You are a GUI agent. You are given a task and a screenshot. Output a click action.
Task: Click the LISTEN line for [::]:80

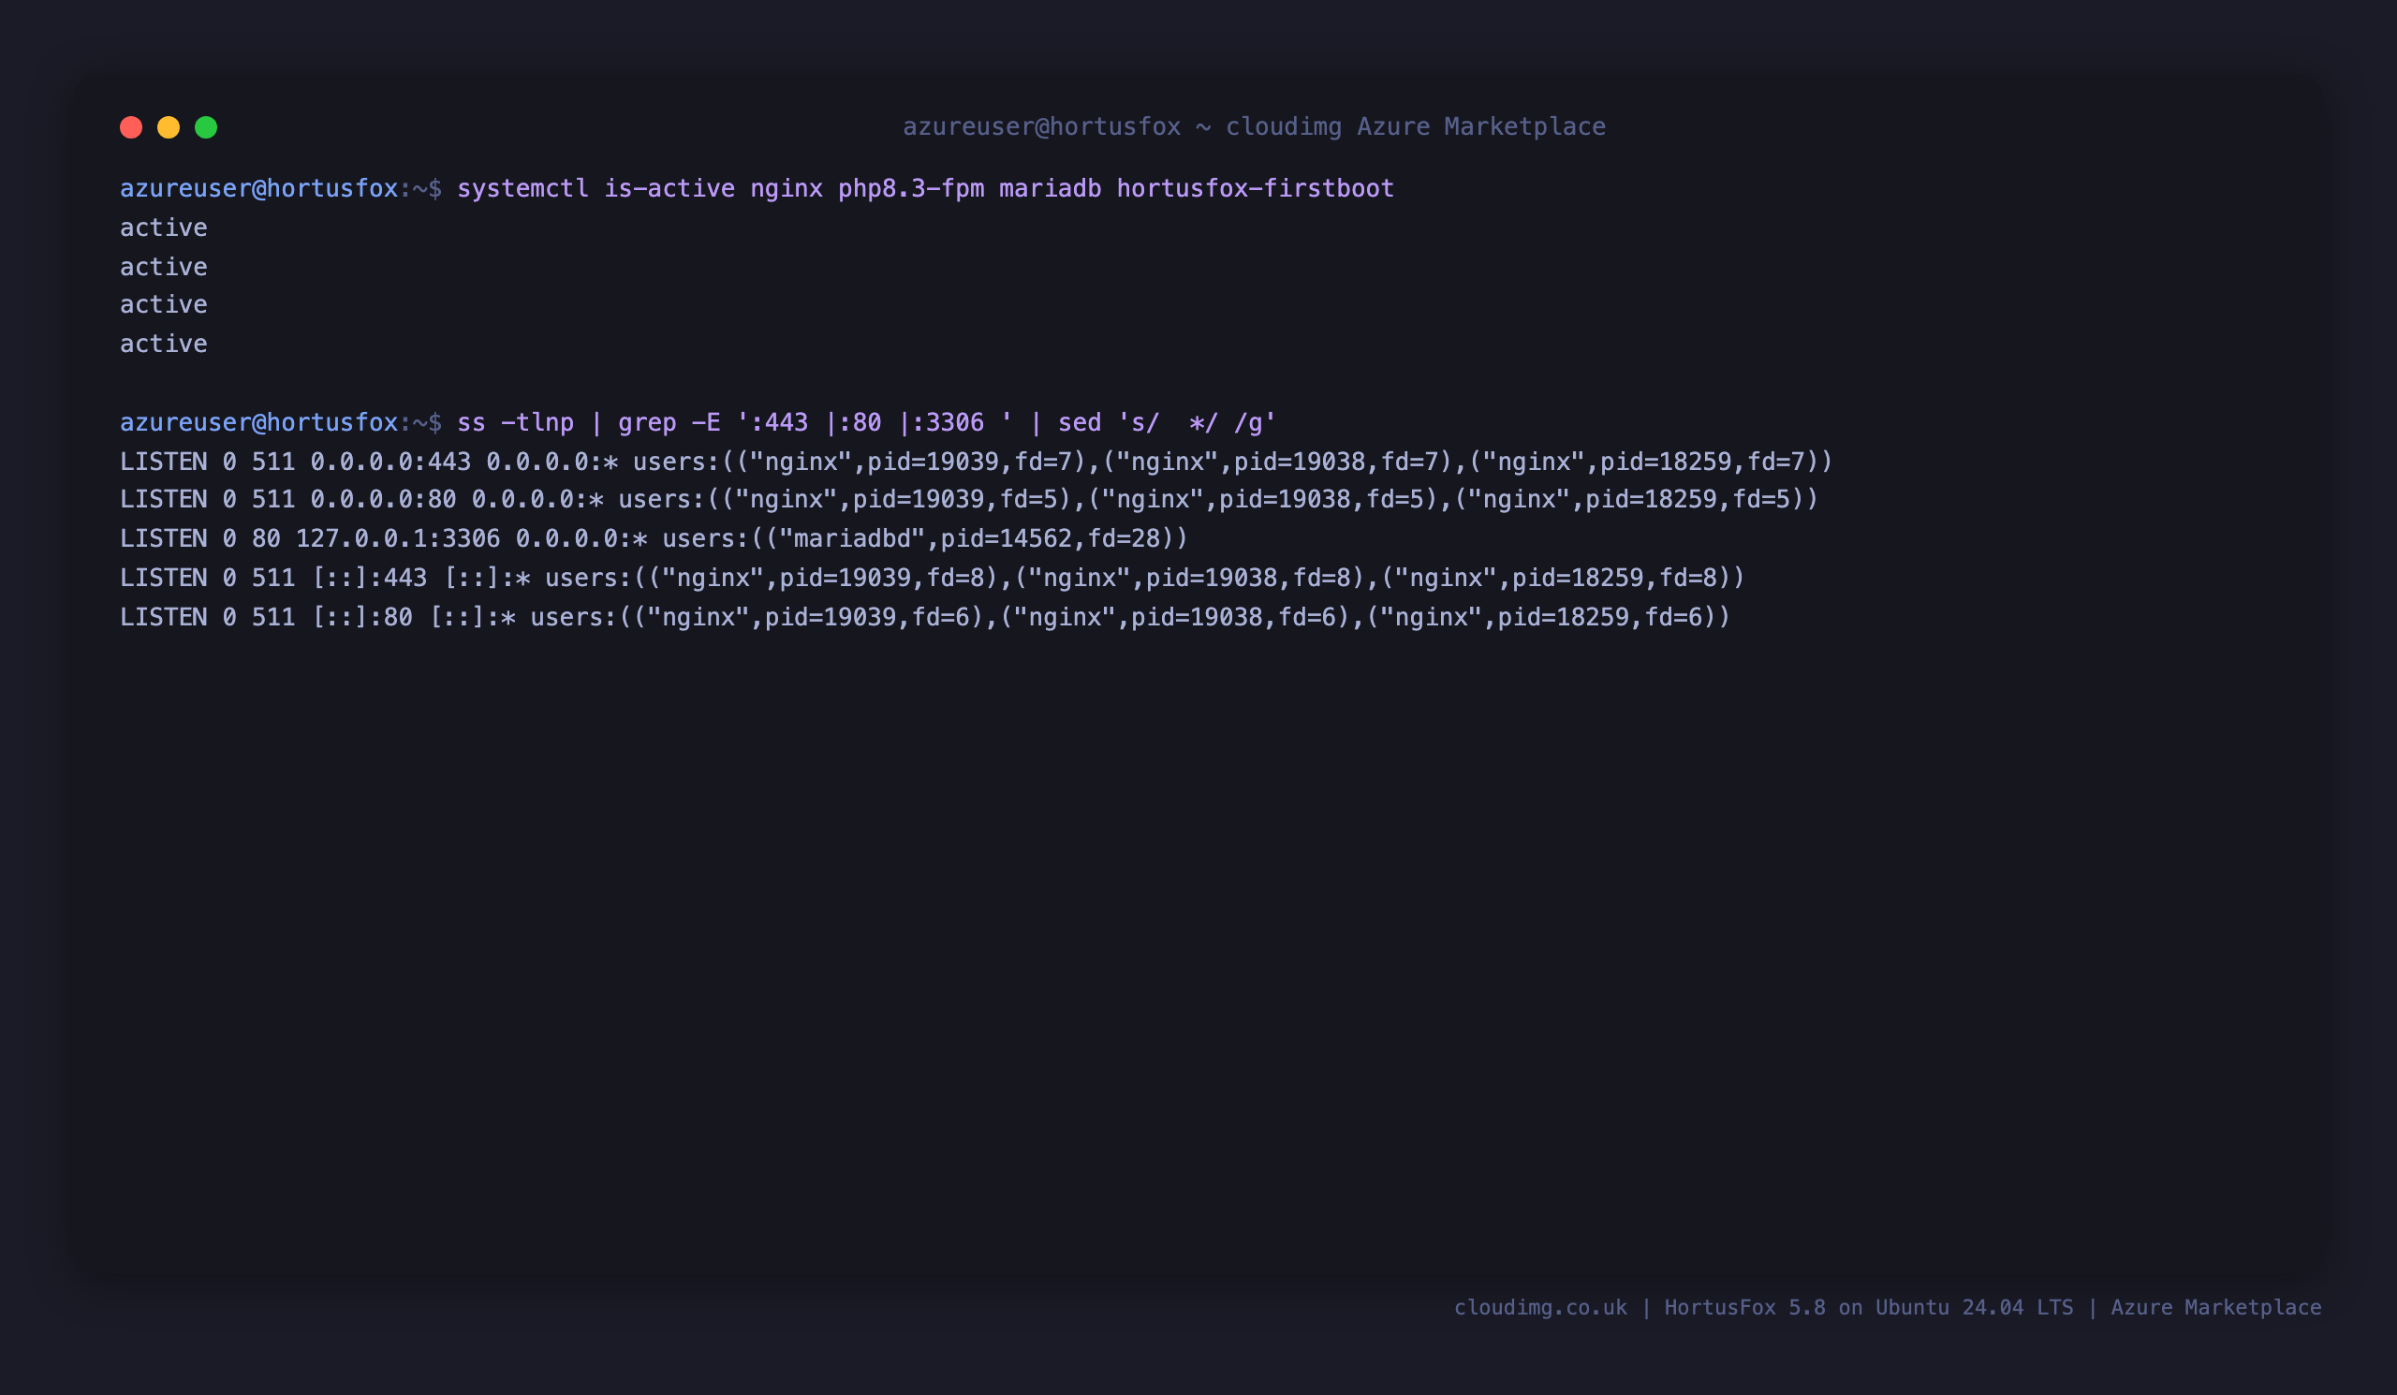coord(924,617)
